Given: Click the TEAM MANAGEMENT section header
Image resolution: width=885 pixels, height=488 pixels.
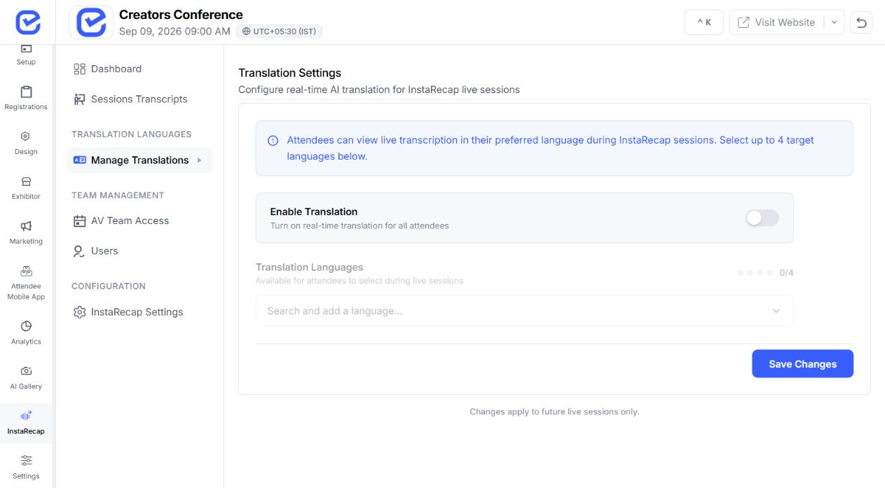Looking at the screenshot, I should pos(118,195).
